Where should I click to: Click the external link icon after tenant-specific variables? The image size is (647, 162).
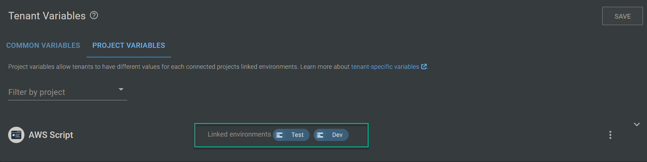tap(424, 67)
